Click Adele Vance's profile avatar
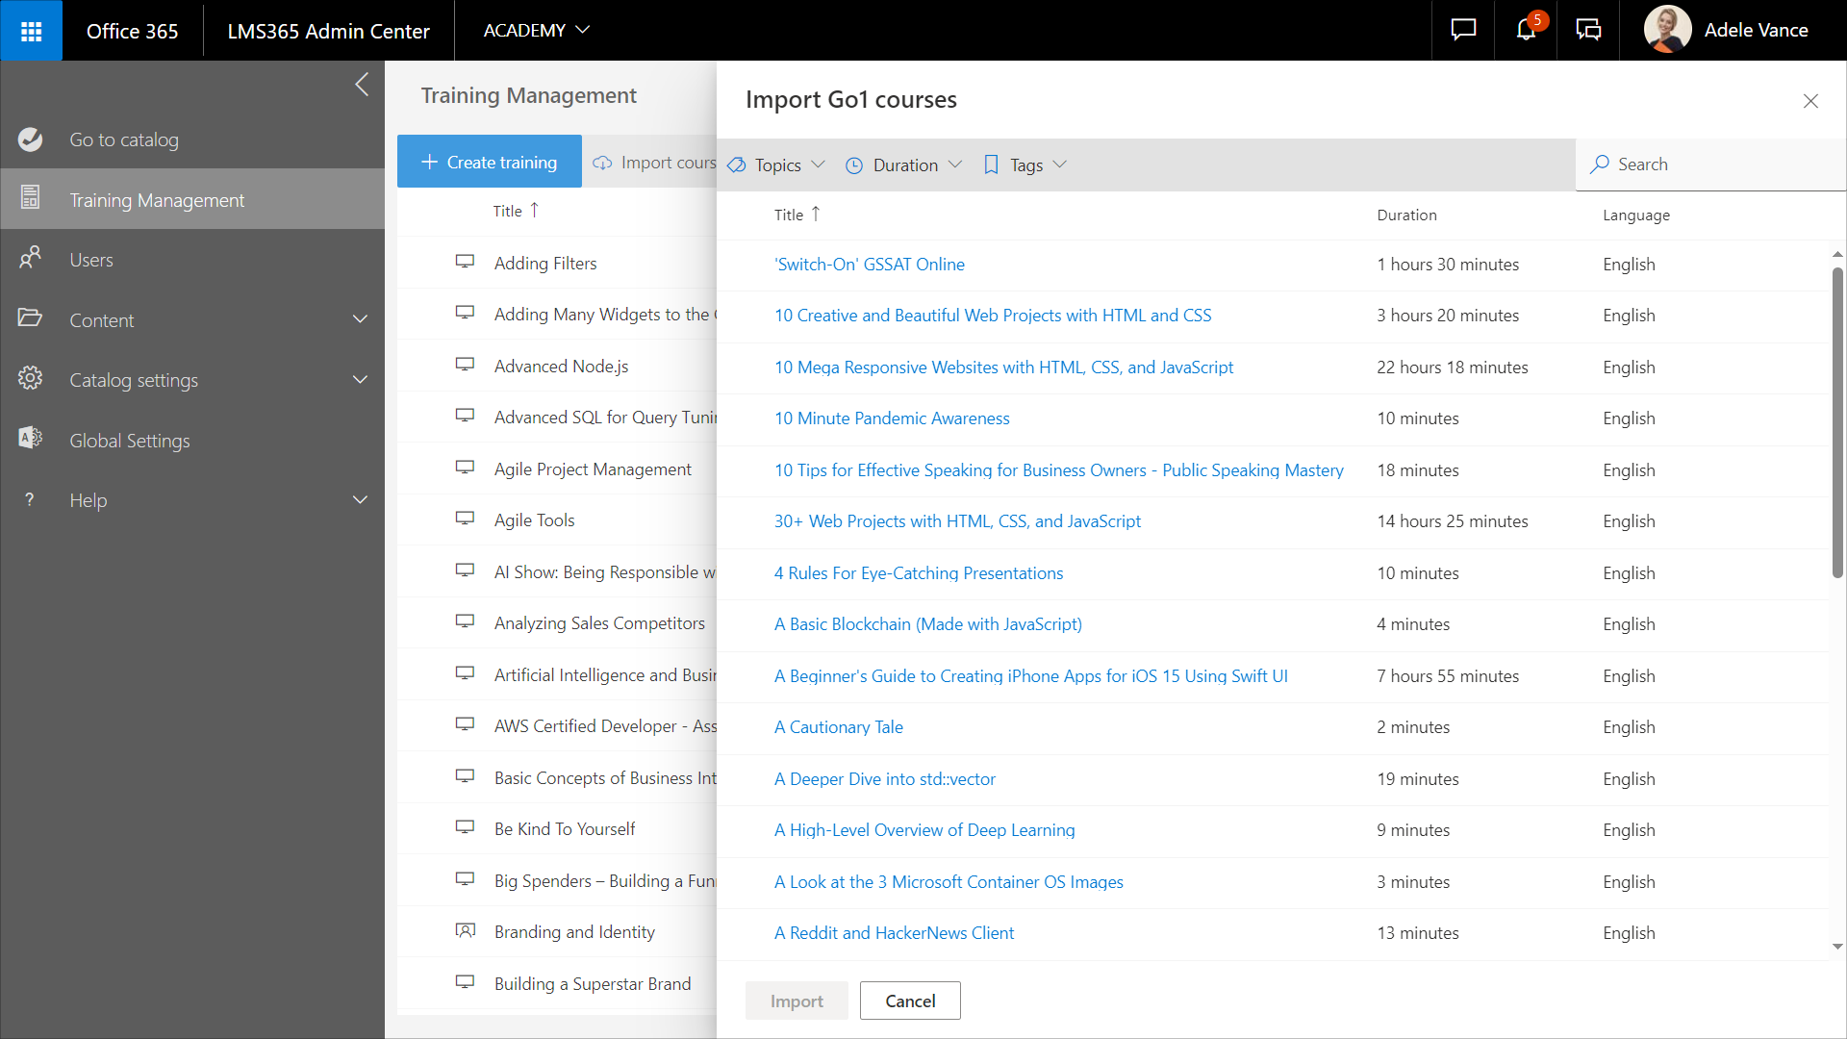This screenshot has height=1039, width=1847. (1667, 31)
